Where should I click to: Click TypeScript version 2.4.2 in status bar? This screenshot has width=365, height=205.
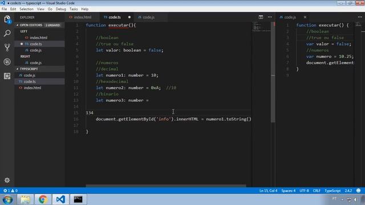point(348,191)
